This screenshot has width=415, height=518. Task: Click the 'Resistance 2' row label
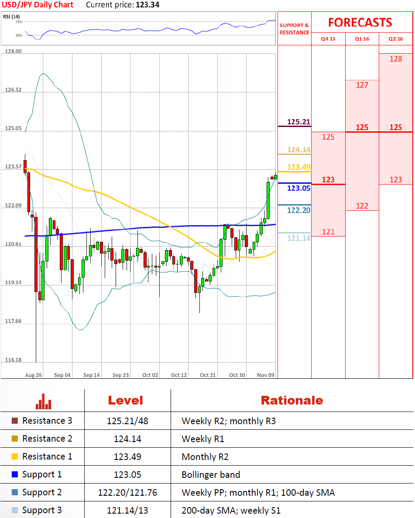(47, 439)
